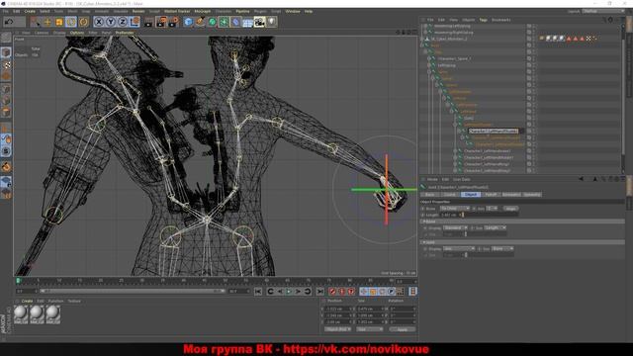
Task: Click Attribute Manager back arrow icon
Action: click(x=581, y=179)
